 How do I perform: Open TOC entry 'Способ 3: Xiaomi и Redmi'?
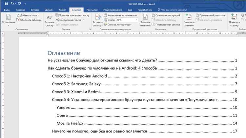[145, 92]
